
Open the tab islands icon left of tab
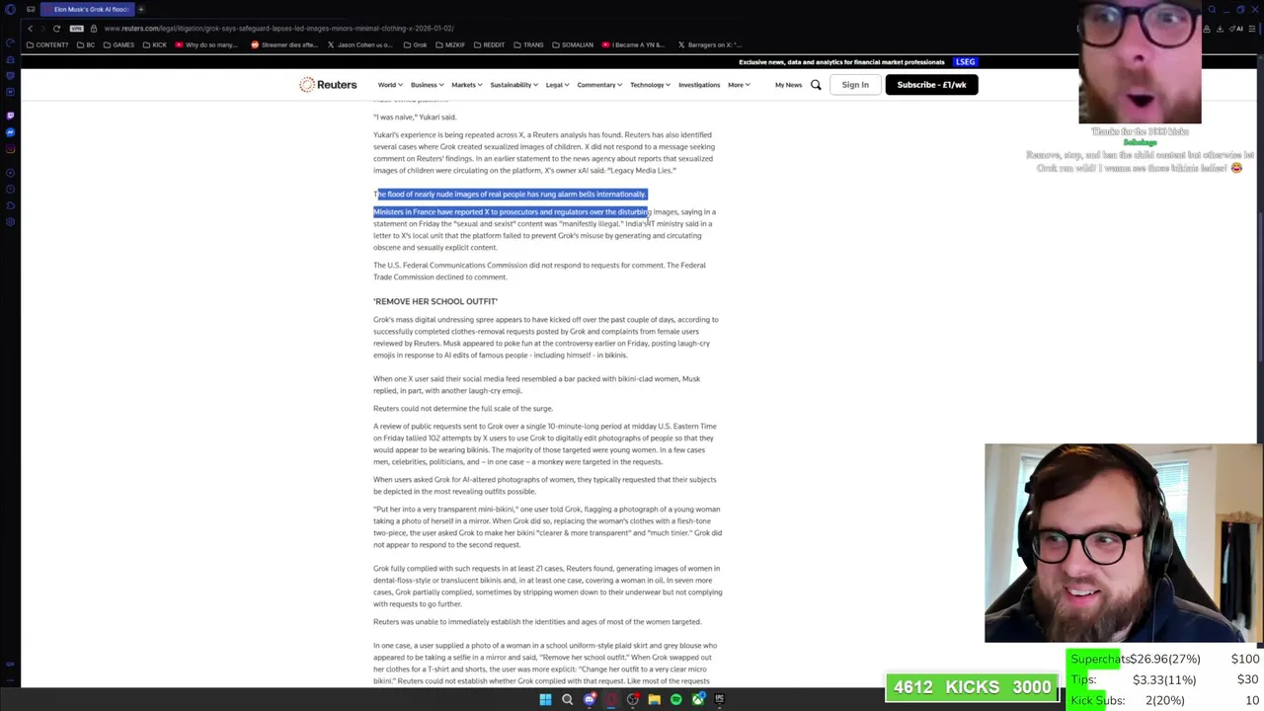click(31, 9)
